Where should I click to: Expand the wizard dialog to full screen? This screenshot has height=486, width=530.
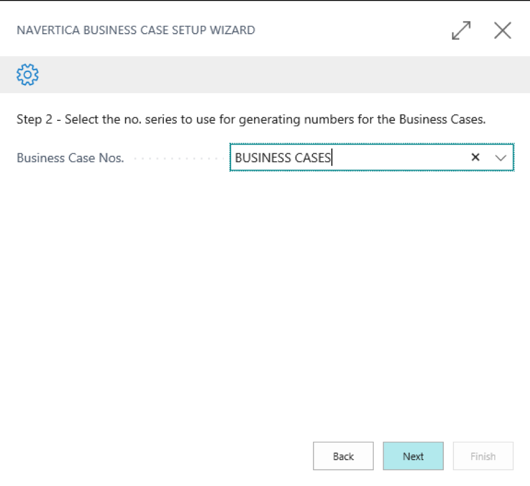point(461,31)
